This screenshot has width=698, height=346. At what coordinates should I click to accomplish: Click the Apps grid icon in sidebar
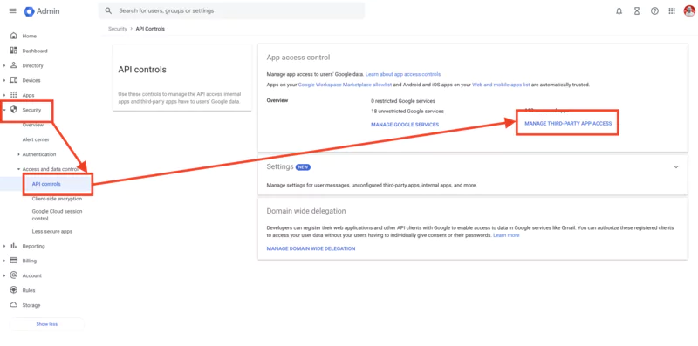pos(13,95)
